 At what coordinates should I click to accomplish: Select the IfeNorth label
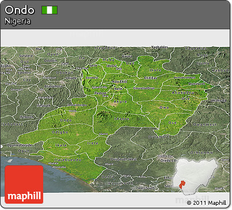click(26, 117)
